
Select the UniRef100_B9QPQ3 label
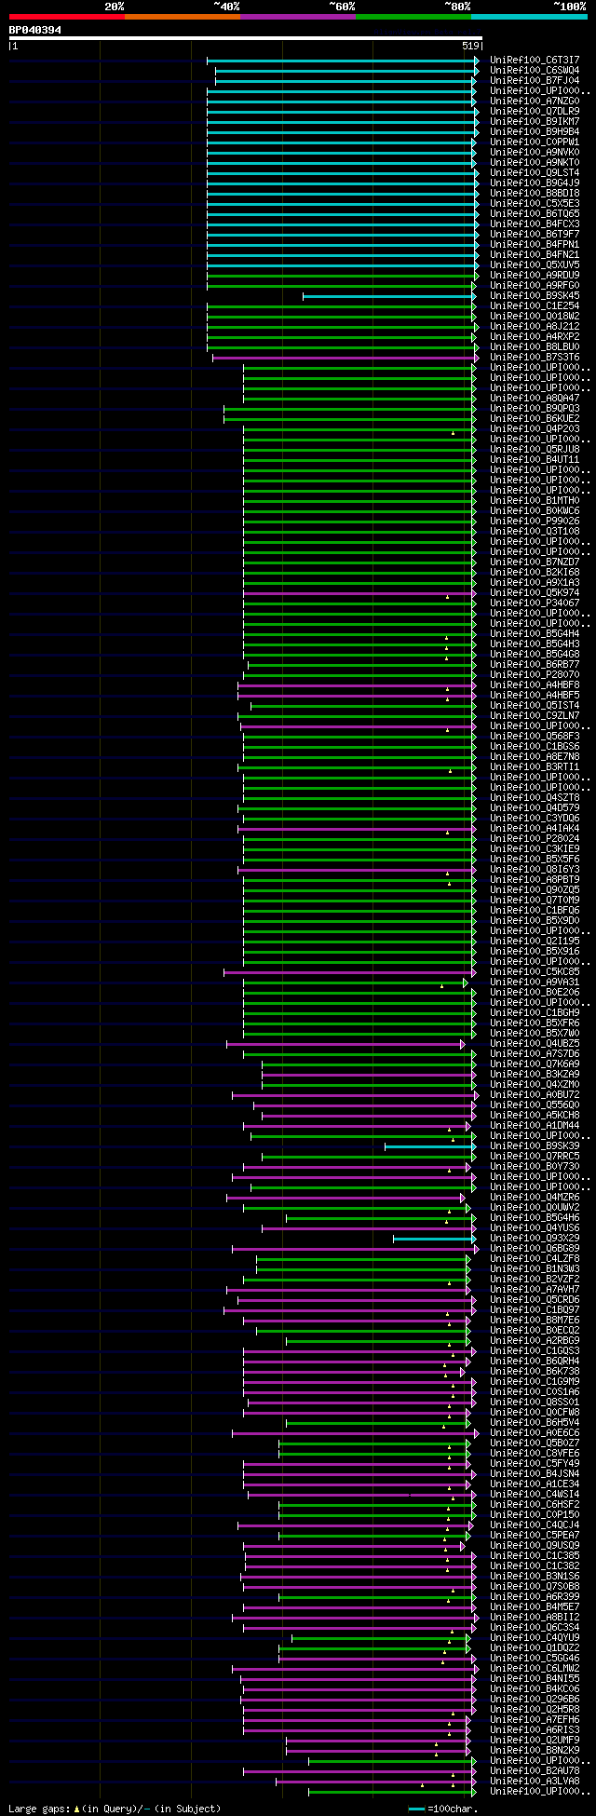[x=535, y=408]
